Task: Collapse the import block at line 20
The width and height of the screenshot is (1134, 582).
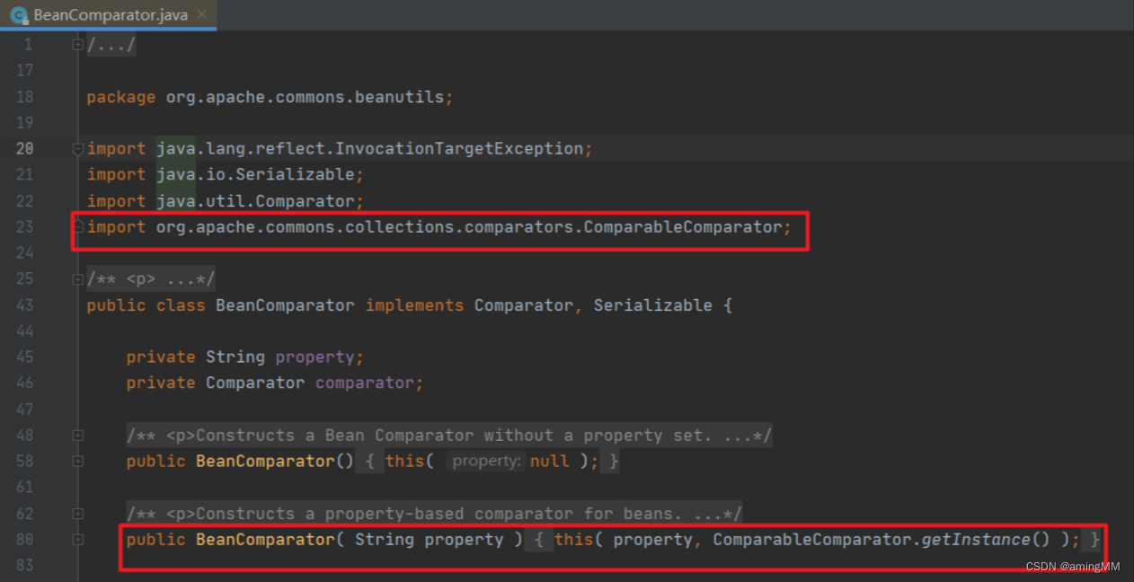Action: click(78, 149)
